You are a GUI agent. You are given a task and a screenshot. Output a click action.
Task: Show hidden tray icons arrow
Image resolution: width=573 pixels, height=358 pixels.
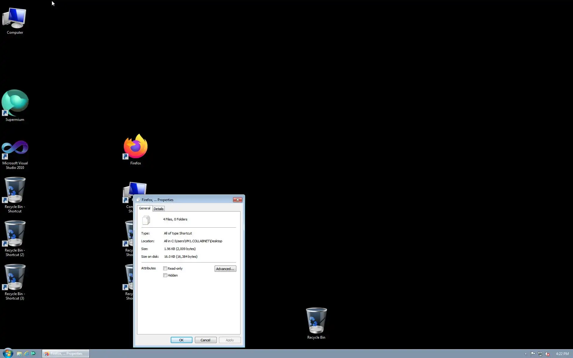[x=526, y=354]
